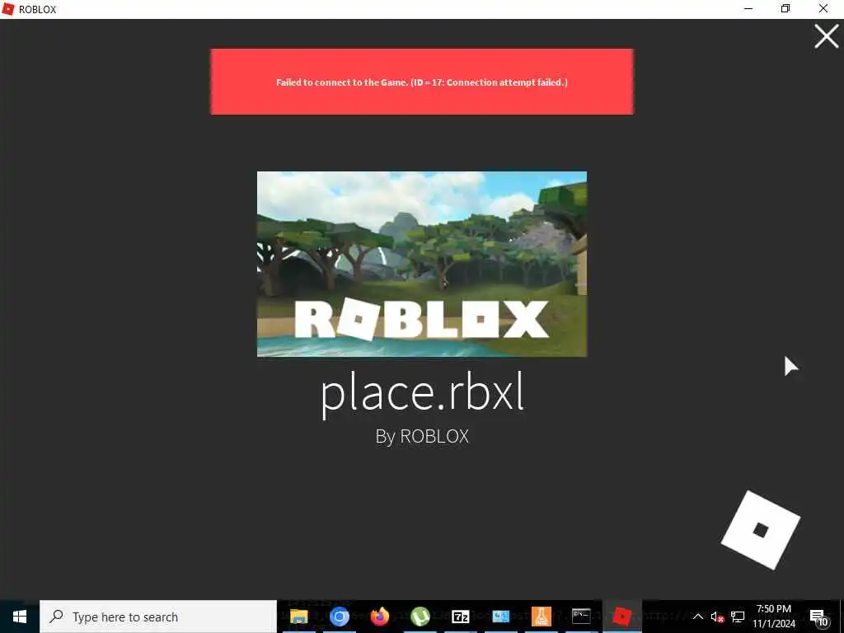Open the Chromium browser taskbar icon
Image resolution: width=844 pixels, height=633 pixels.
[339, 617]
